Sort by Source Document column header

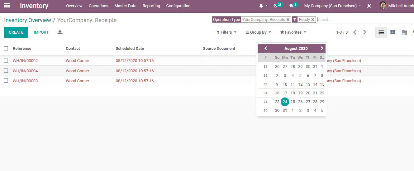coord(219,49)
